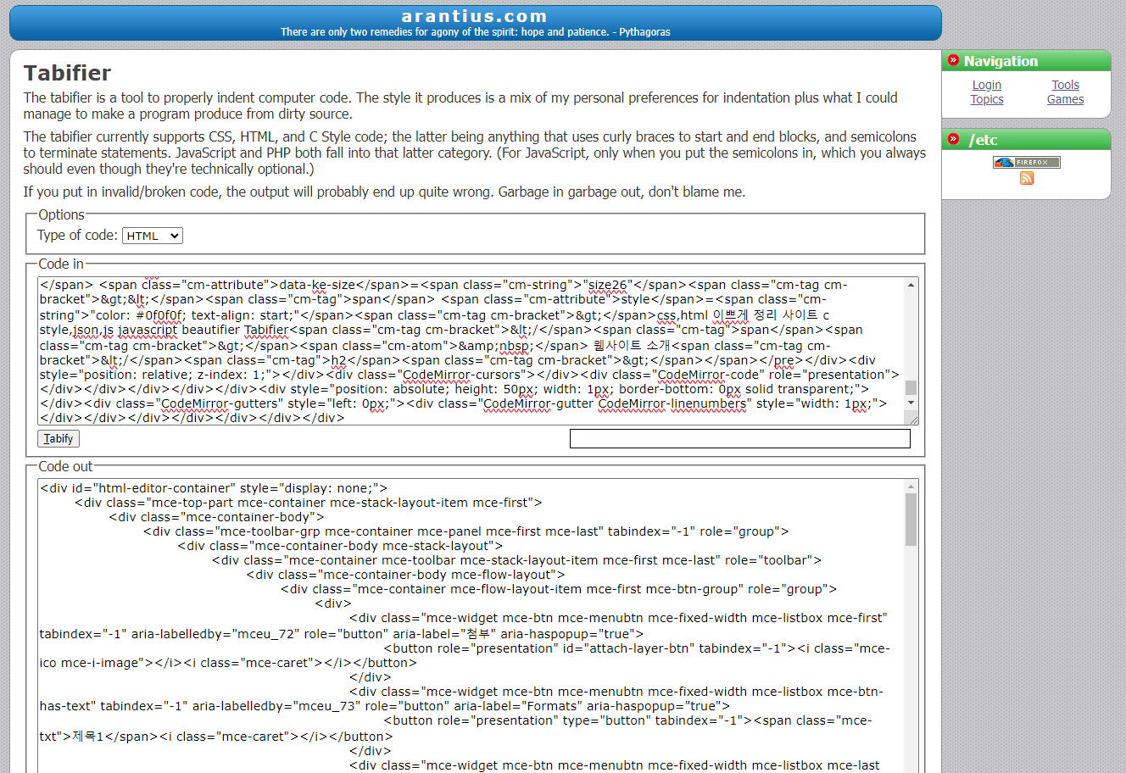Click the arantius.com site title
Image resolution: width=1126 pixels, height=773 pixels.
click(x=474, y=16)
